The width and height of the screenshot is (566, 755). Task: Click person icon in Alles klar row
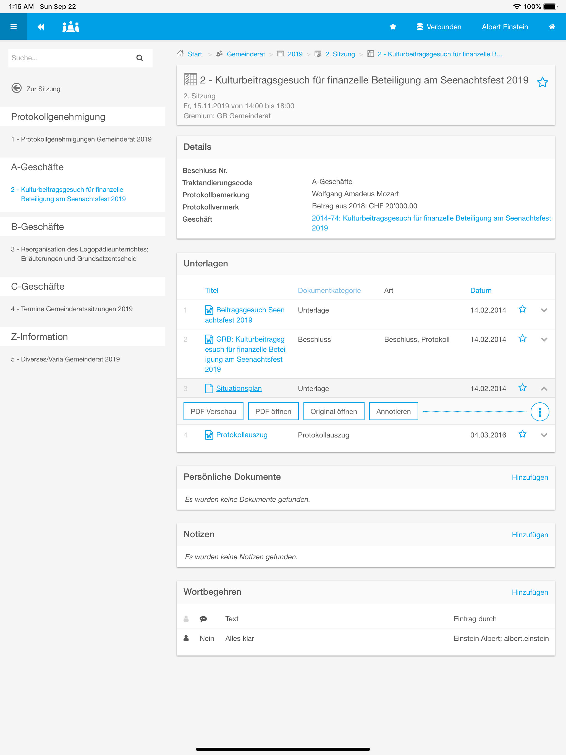pyautogui.click(x=186, y=638)
